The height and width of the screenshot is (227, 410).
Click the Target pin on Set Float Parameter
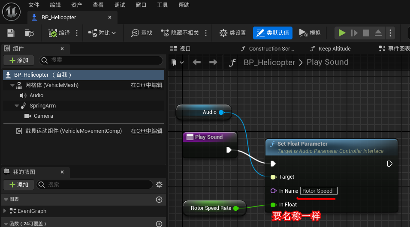click(274, 177)
